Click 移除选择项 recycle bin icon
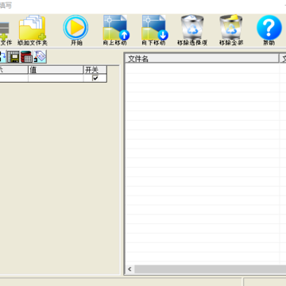 tap(192, 28)
